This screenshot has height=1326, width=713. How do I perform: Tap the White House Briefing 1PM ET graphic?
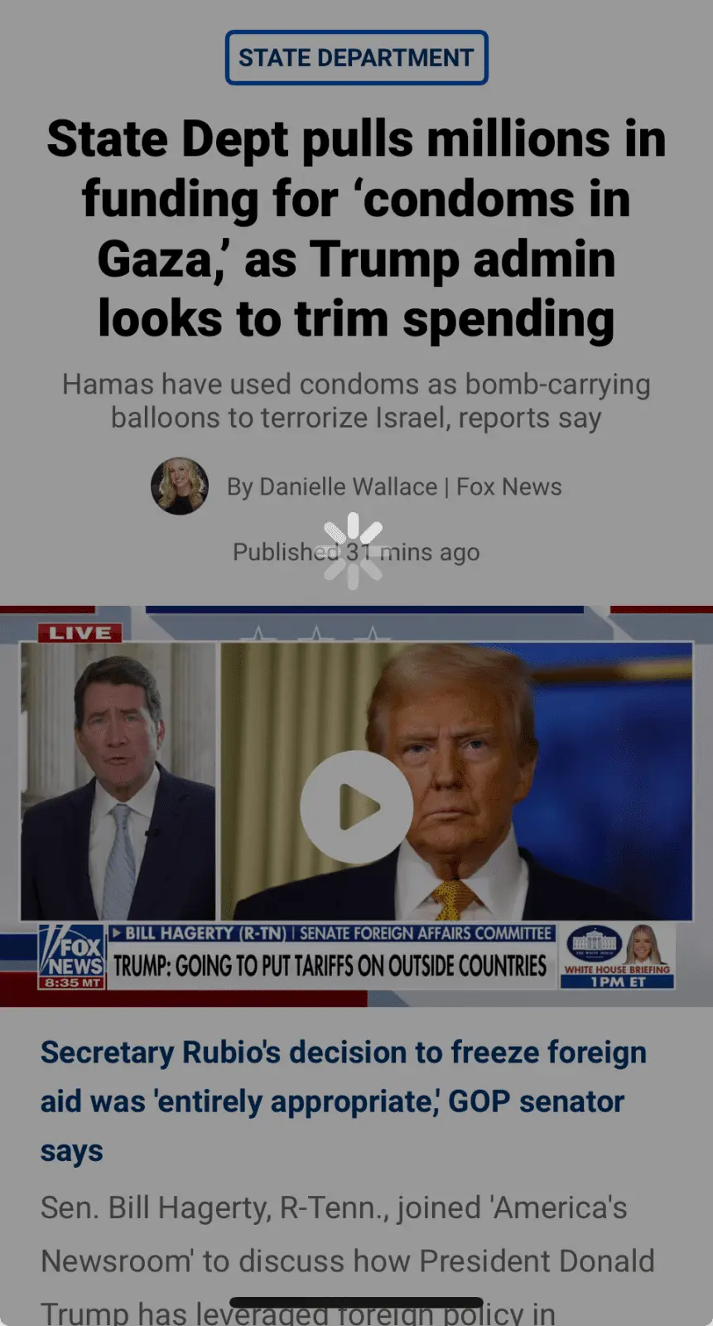618,957
